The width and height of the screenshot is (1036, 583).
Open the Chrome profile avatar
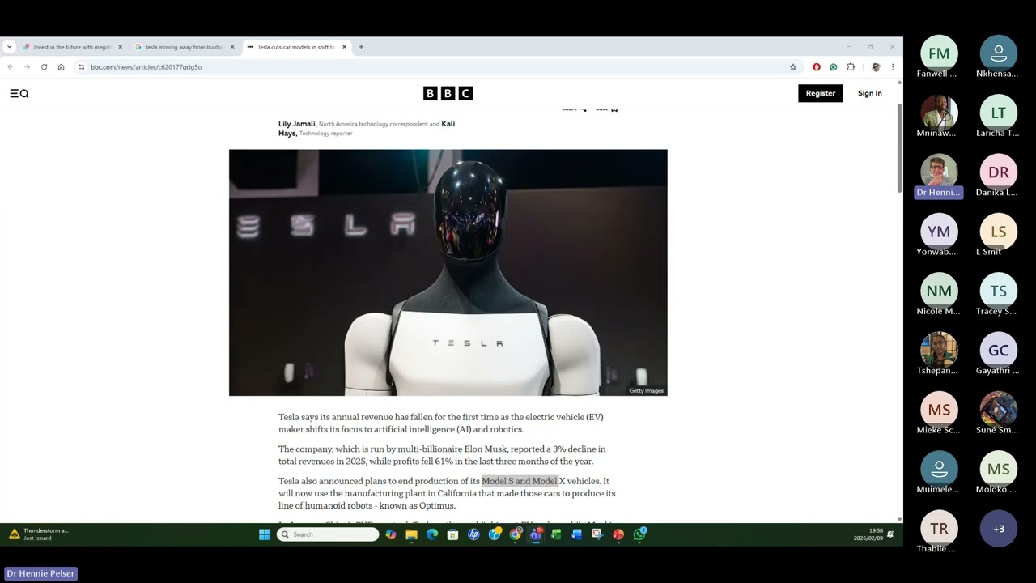(876, 67)
